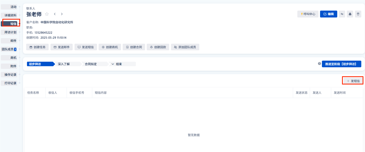Open 商机 sidebar tab
Image resolution: width=365 pixels, height=152 pixels.
[x=9, y=58]
